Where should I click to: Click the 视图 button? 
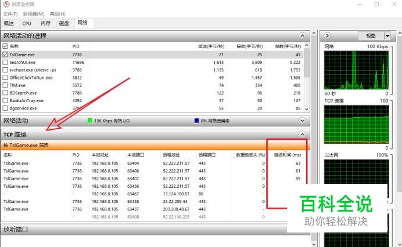[x=371, y=36]
